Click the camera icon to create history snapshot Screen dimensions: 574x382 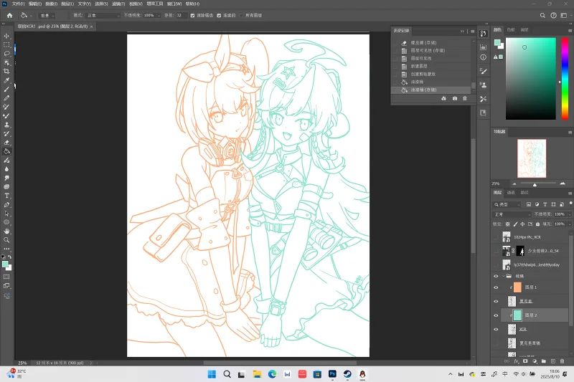click(x=454, y=98)
